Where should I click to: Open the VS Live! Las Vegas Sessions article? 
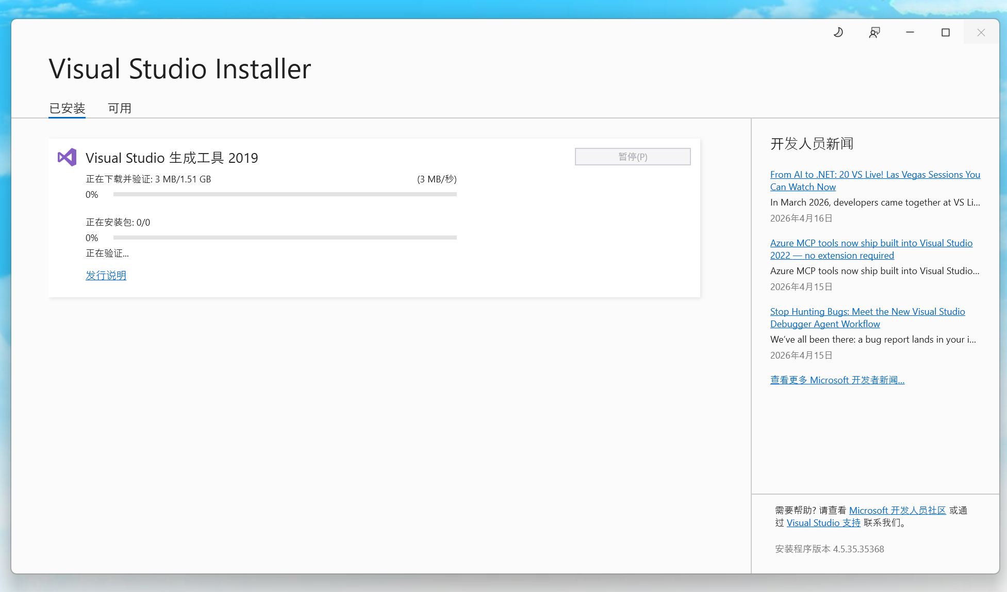point(875,181)
